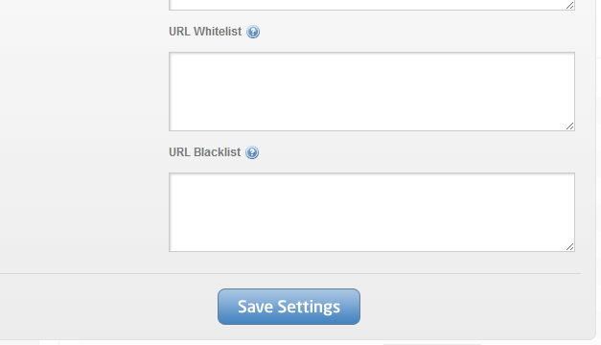Screen dimensions: 601x345
Task: Submit the form with Save Settings
Action: pos(289,307)
